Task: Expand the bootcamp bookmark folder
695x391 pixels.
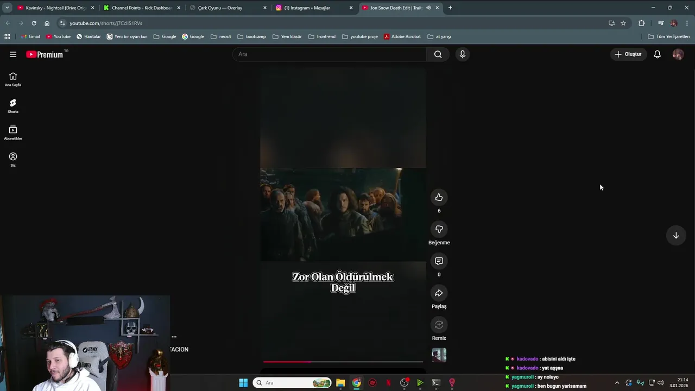Action: (x=251, y=36)
